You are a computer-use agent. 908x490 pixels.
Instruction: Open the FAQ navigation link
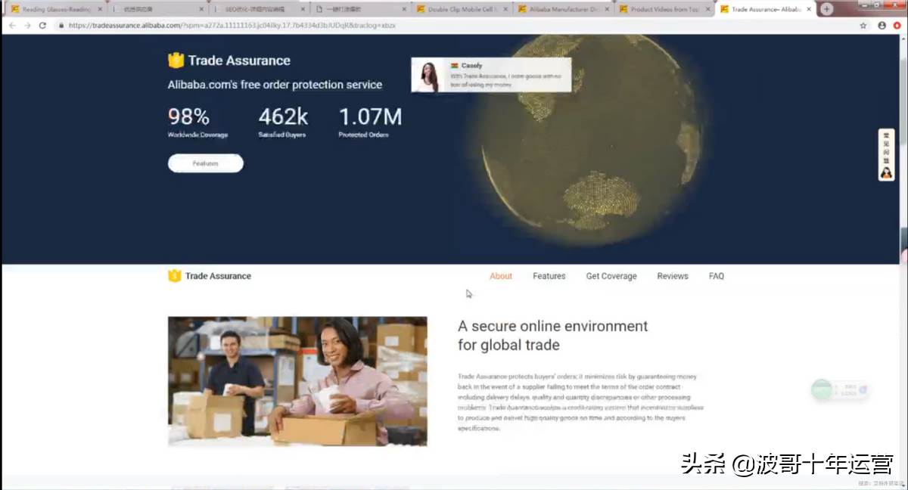717,276
